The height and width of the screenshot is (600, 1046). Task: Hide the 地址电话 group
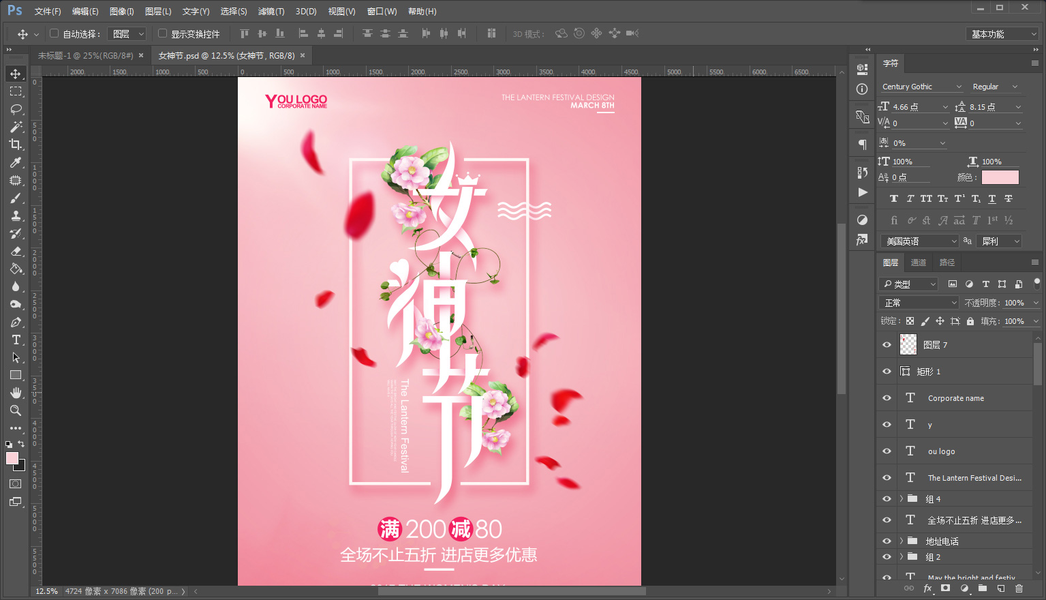(887, 541)
